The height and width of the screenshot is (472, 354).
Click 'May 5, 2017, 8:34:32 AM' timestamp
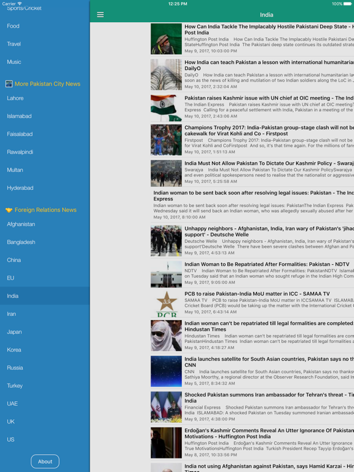[x=210, y=383]
